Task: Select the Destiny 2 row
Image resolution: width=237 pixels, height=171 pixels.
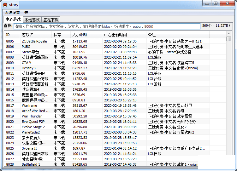Action: (115, 68)
